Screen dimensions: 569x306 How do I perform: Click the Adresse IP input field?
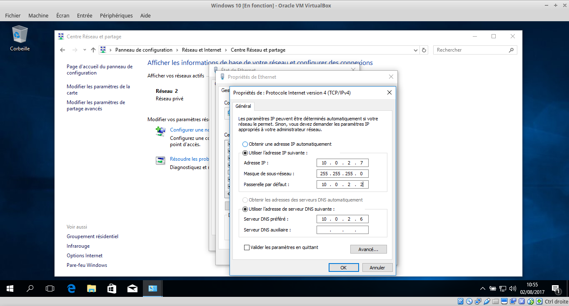point(342,163)
